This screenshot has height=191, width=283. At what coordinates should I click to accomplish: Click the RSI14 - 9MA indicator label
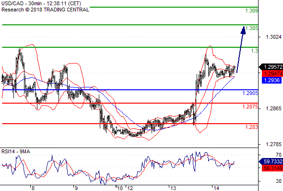(x=16, y=151)
